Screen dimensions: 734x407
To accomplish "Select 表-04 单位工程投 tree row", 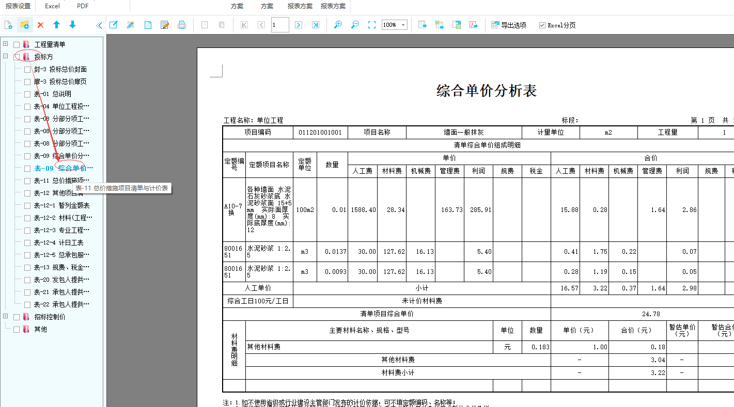I will point(61,107).
